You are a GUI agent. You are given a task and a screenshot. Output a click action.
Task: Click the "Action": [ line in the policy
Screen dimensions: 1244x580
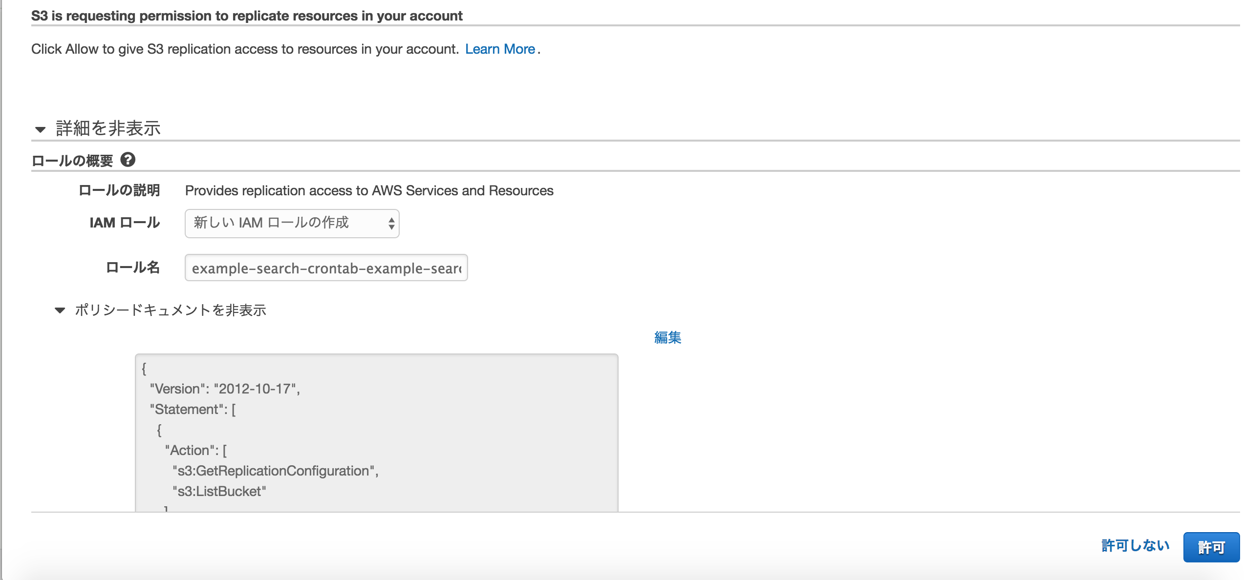click(x=195, y=450)
